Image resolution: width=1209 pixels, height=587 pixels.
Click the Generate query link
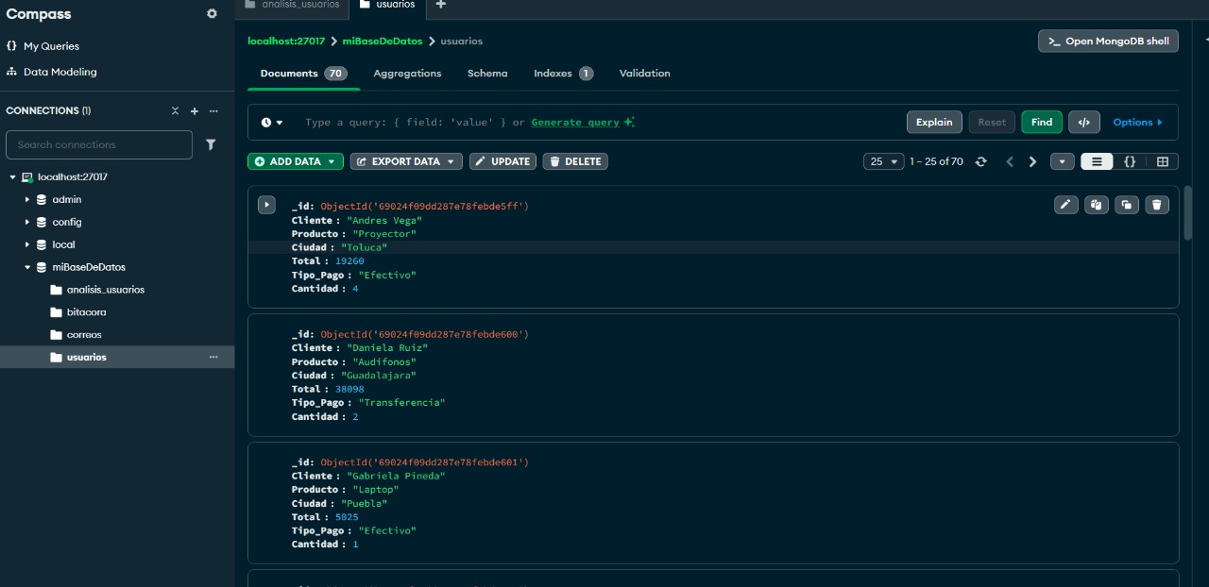coord(575,123)
